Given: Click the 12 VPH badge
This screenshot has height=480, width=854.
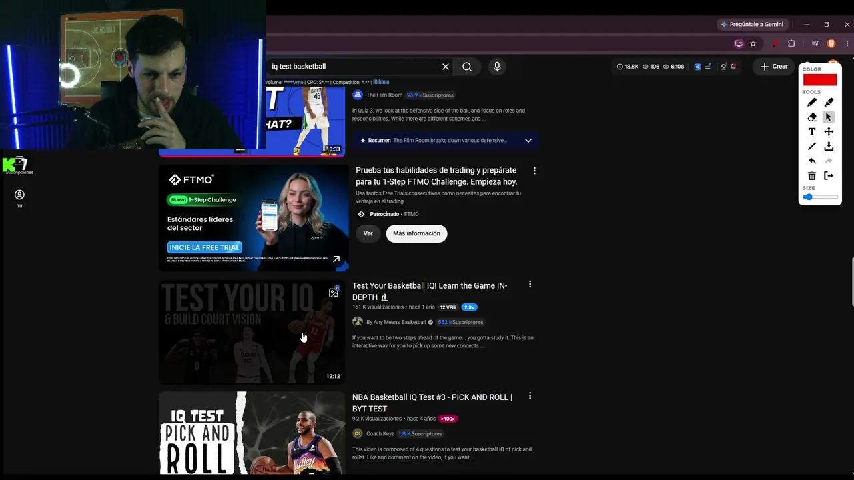Looking at the screenshot, I should [448, 307].
